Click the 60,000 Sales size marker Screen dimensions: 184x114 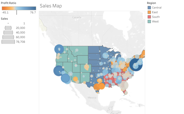coord(8,37)
